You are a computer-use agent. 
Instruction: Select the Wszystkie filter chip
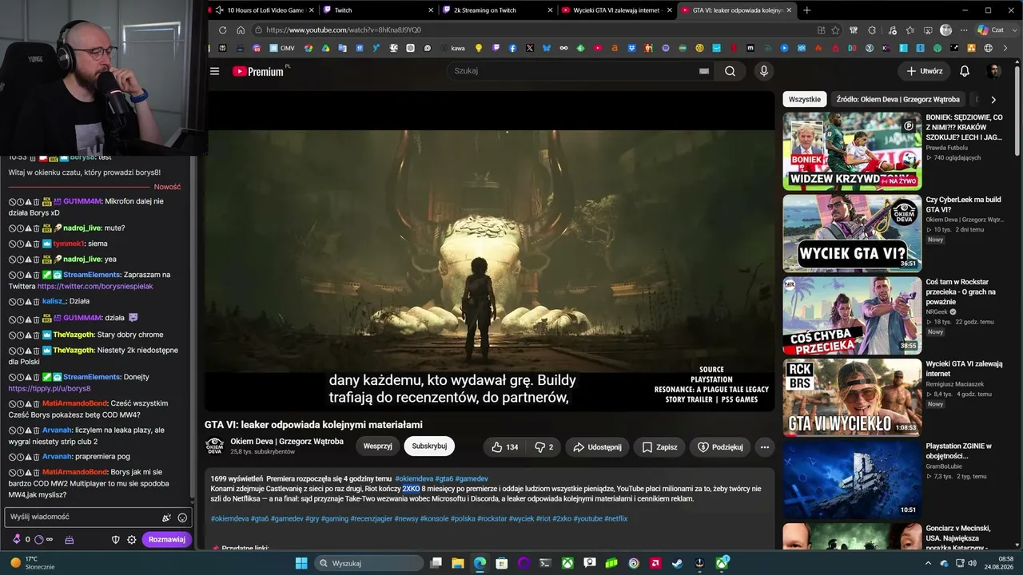pyautogui.click(x=804, y=100)
